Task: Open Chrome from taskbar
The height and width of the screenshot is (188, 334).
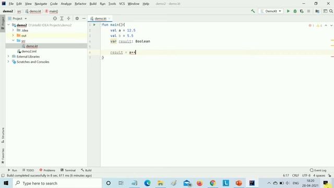Action: coord(212,183)
